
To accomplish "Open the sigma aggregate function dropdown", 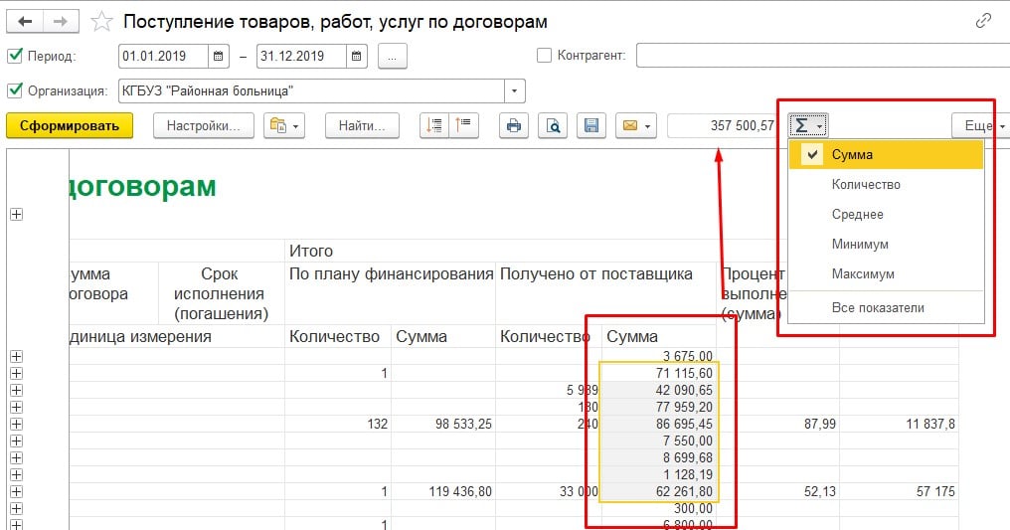I will point(808,125).
